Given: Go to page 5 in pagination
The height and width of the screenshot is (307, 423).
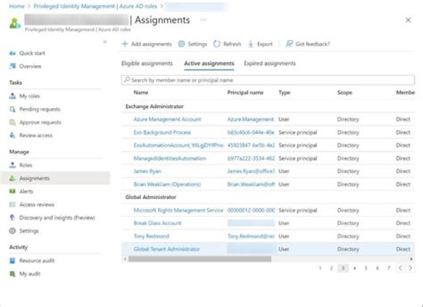Looking at the screenshot, I should point(365,268).
